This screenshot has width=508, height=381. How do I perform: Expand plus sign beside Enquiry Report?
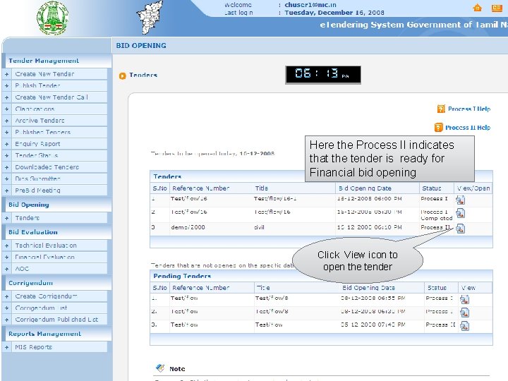(7, 144)
